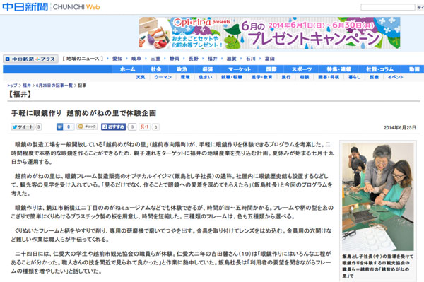Click the Google +1 button
424x282 pixels.
(x=144, y=127)
